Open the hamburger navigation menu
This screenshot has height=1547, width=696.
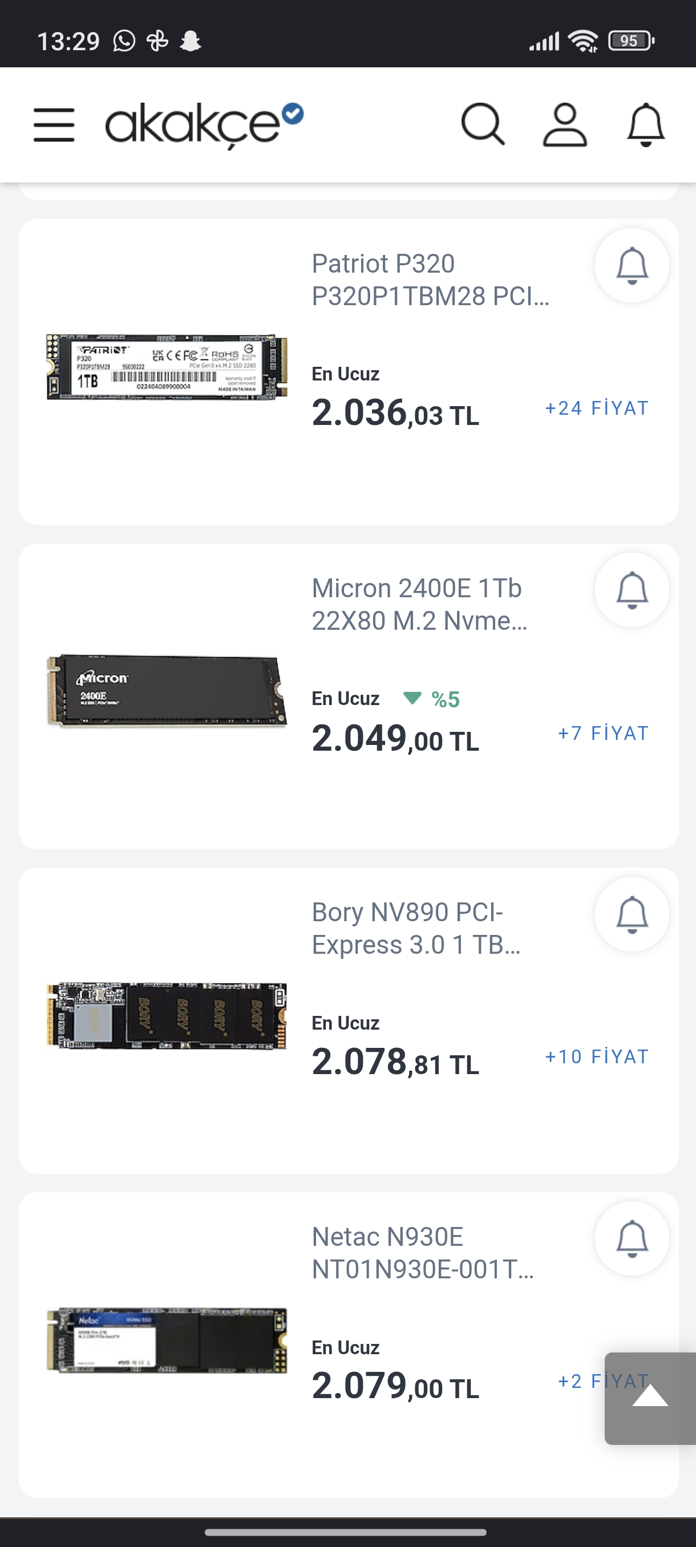(x=54, y=125)
